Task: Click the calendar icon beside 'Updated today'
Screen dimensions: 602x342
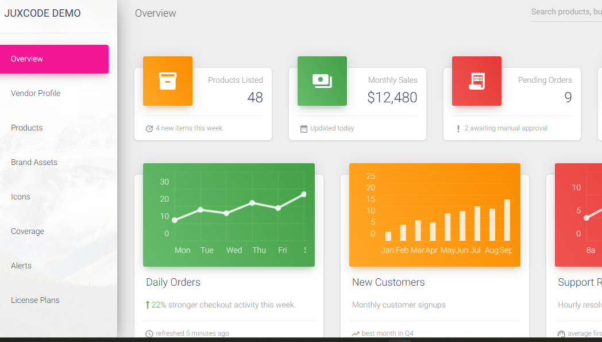Action: pos(304,129)
